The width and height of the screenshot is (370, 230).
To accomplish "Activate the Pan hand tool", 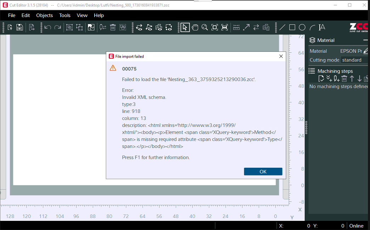I will coord(195,27).
